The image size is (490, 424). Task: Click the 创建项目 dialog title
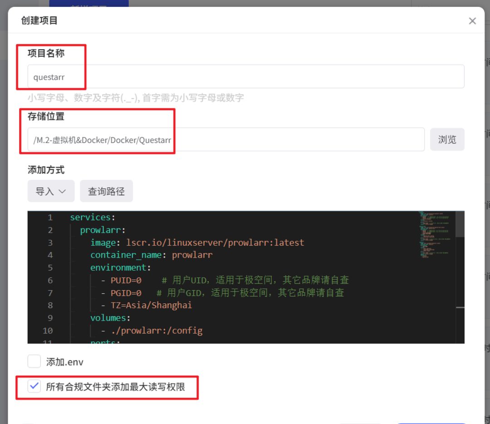[x=39, y=20]
